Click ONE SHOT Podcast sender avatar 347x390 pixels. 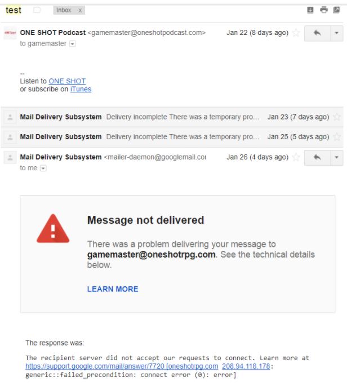pos(10,33)
